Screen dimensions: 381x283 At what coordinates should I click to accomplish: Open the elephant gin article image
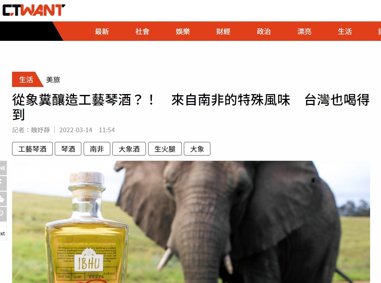[191, 222]
